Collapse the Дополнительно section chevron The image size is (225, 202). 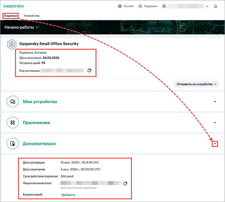215,144
